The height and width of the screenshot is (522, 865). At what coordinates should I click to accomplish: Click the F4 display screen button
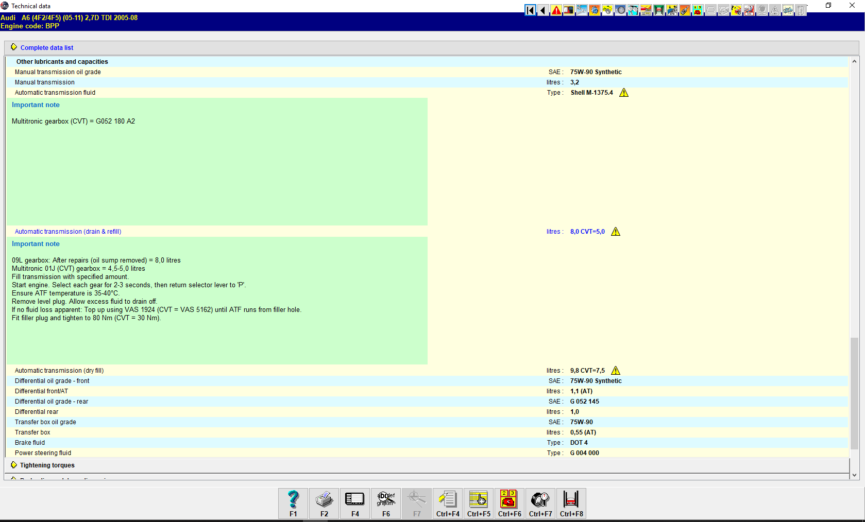(x=355, y=503)
